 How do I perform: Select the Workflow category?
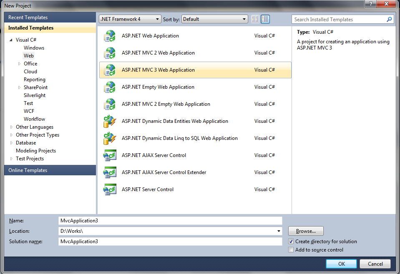point(34,119)
